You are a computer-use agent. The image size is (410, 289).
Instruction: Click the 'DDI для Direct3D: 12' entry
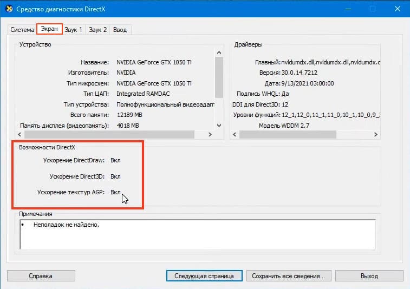pyautogui.click(x=260, y=104)
